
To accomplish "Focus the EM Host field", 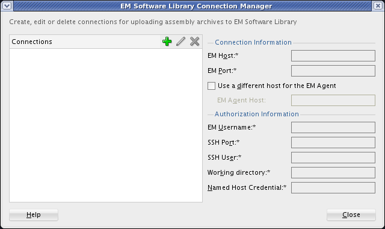I will 333,56.
